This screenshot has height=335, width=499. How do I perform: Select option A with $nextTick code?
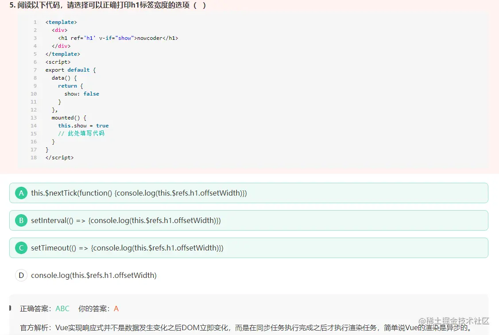point(248,193)
